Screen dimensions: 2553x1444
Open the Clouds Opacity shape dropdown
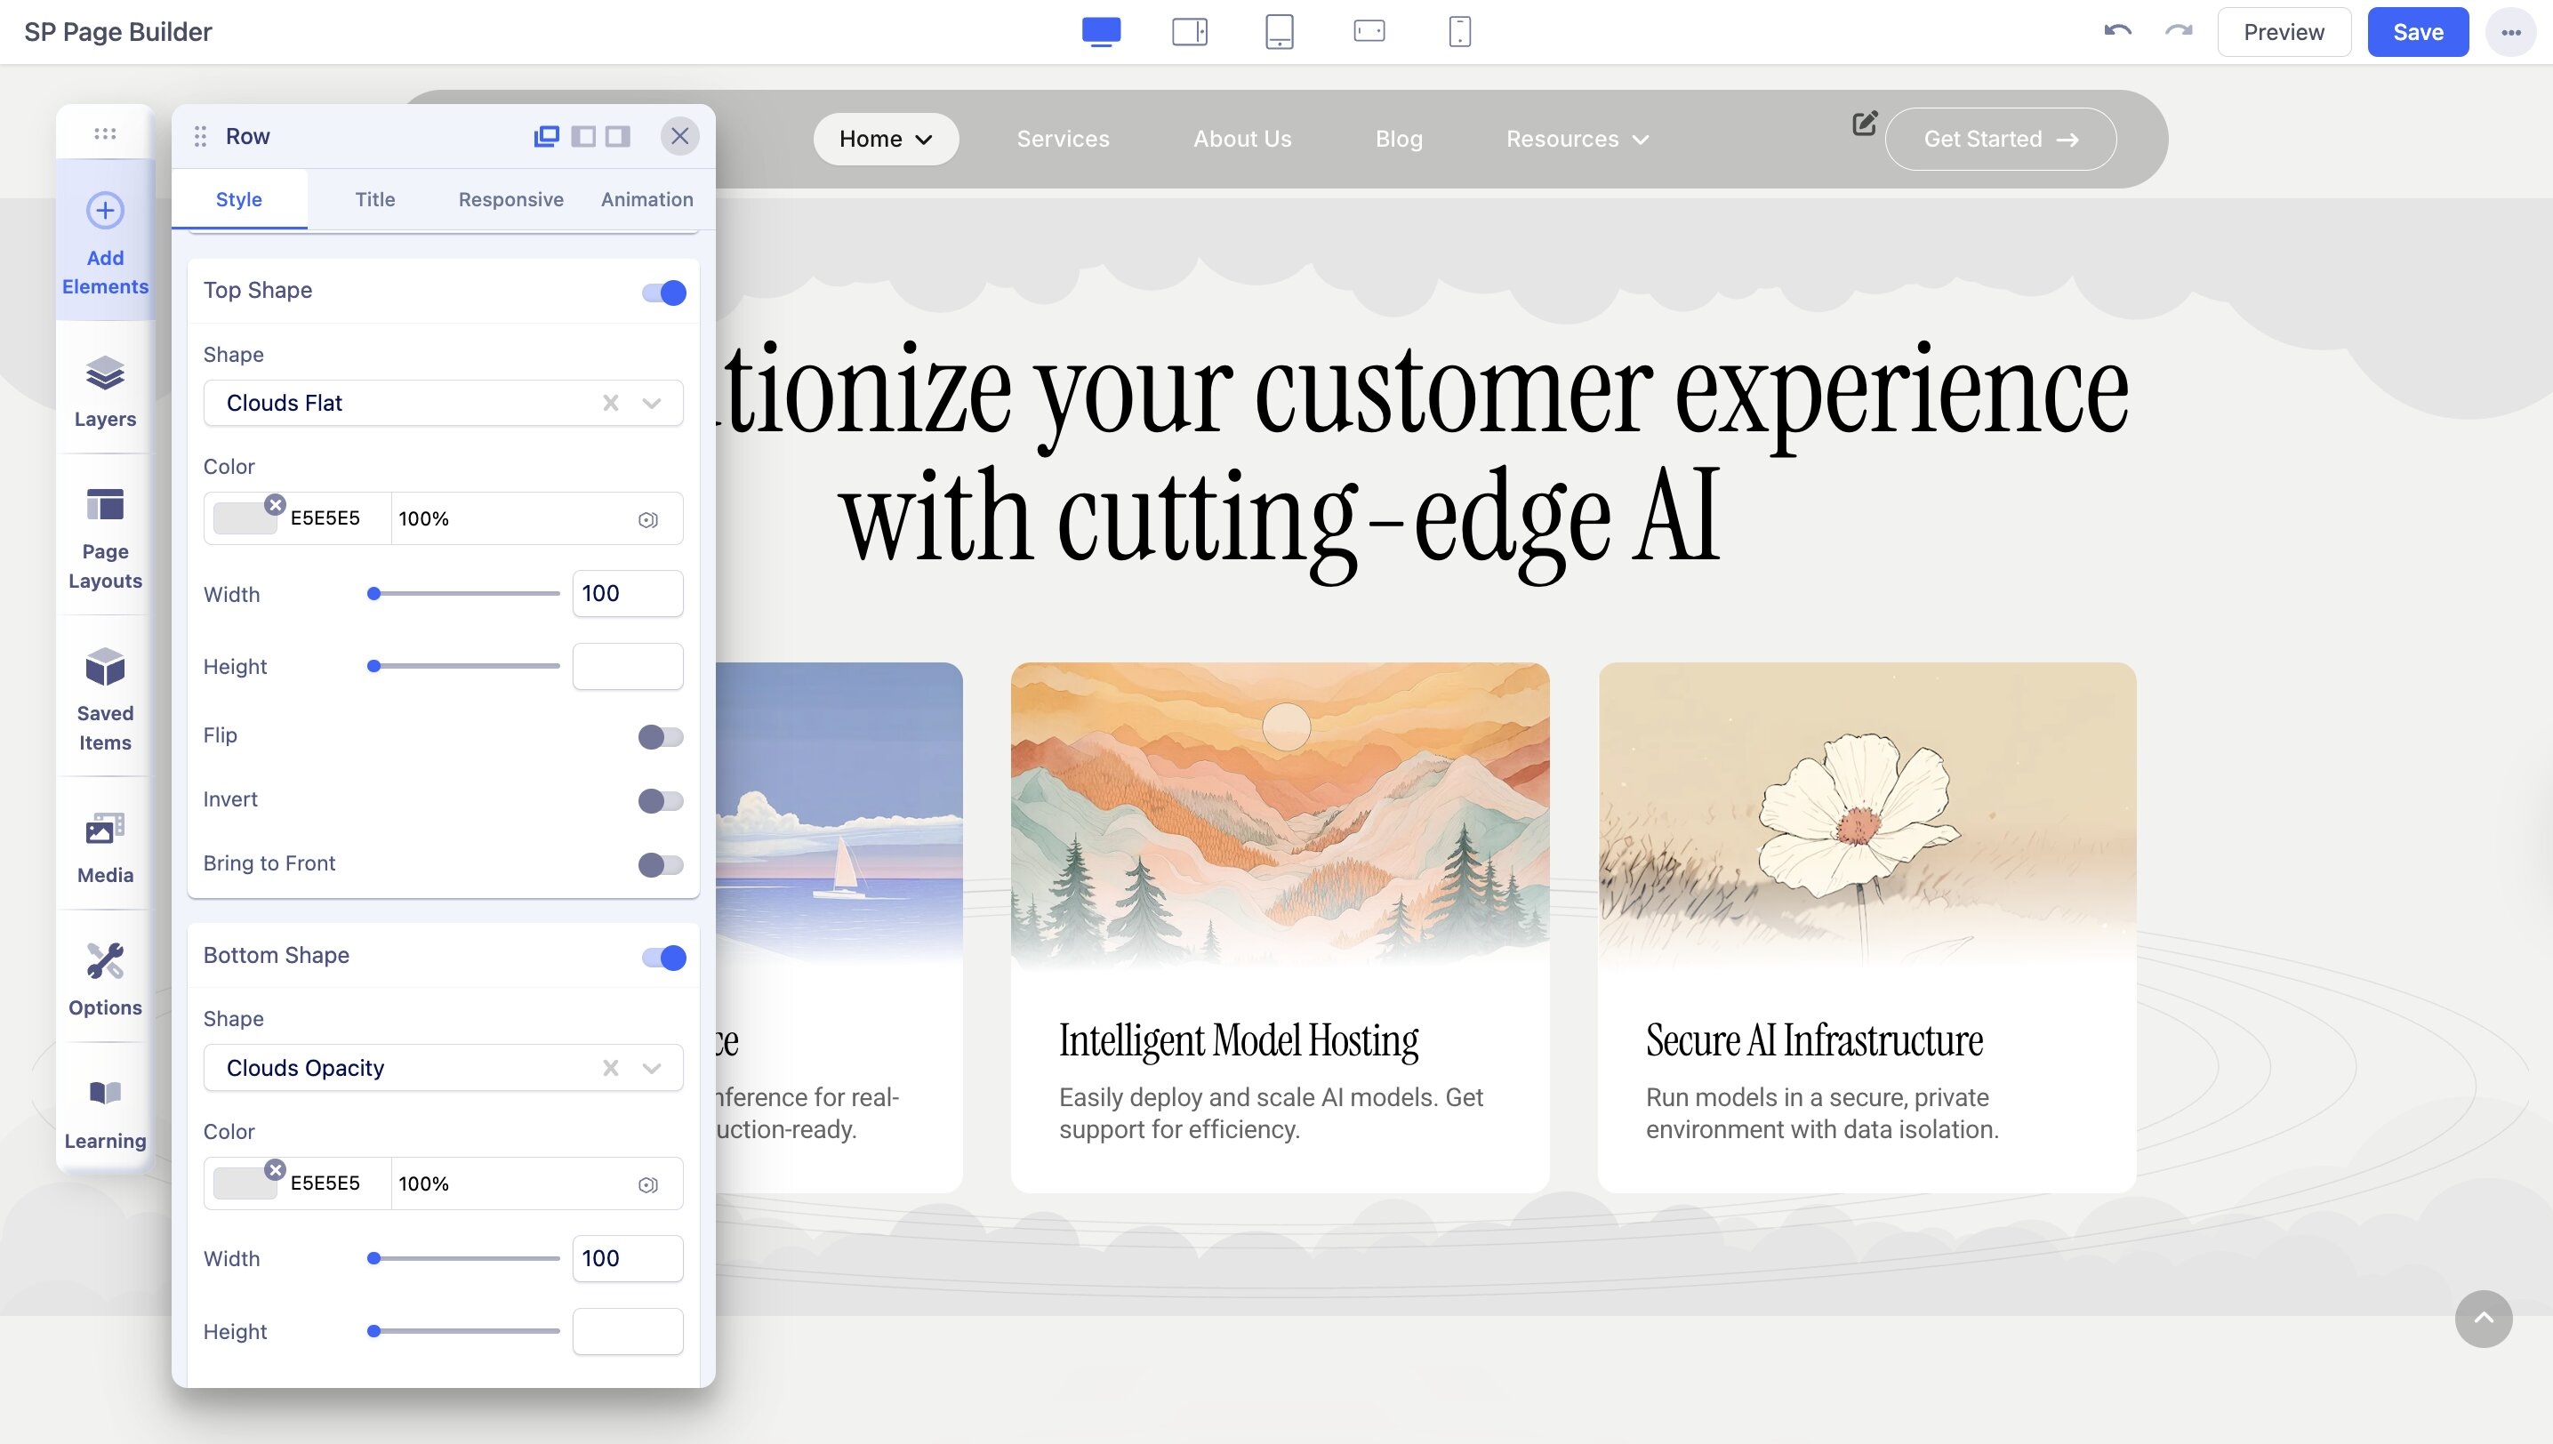click(x=652, y=1068)
